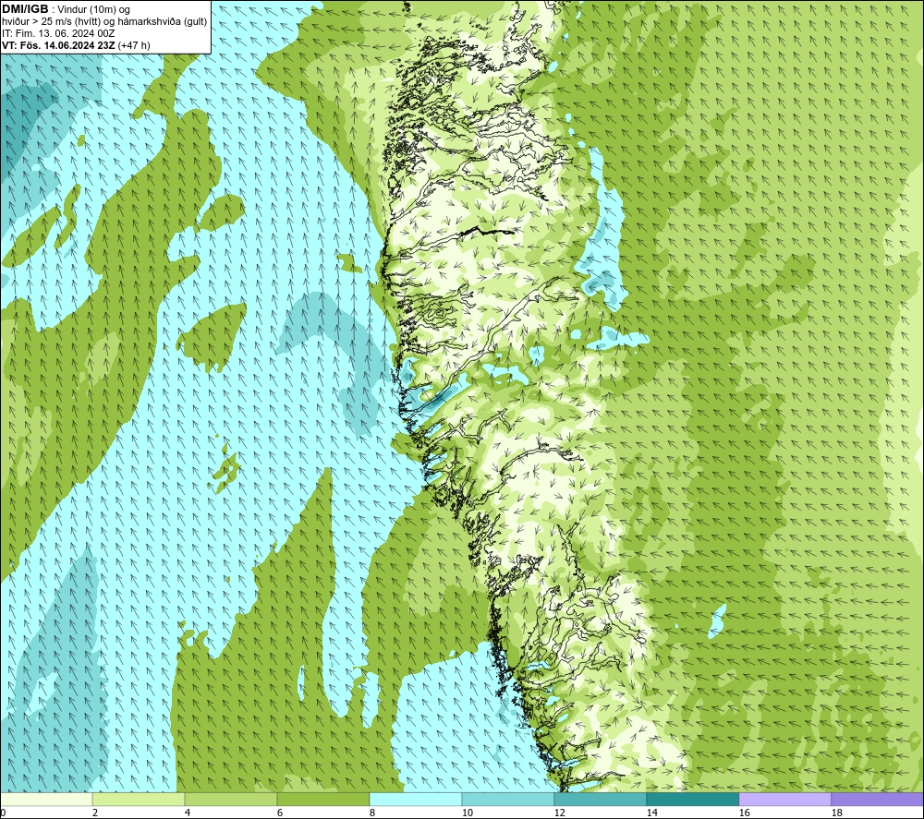Click the 2-4 m/s light green legend swatch
Screen dimensions: 924x819
tap(139, 800)
